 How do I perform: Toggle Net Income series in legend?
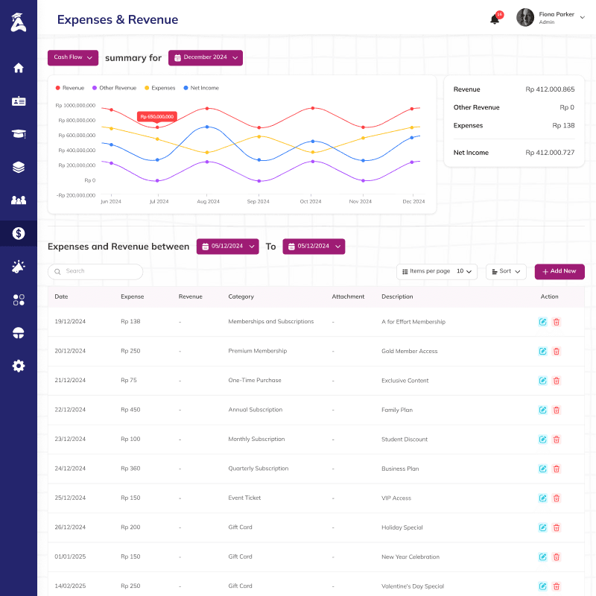[x=201, y=88]
